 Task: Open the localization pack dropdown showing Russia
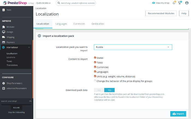coord(133,47)
